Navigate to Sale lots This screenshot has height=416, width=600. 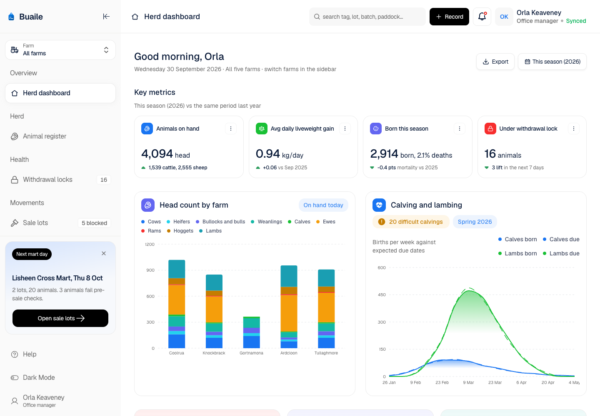(60, 223)
